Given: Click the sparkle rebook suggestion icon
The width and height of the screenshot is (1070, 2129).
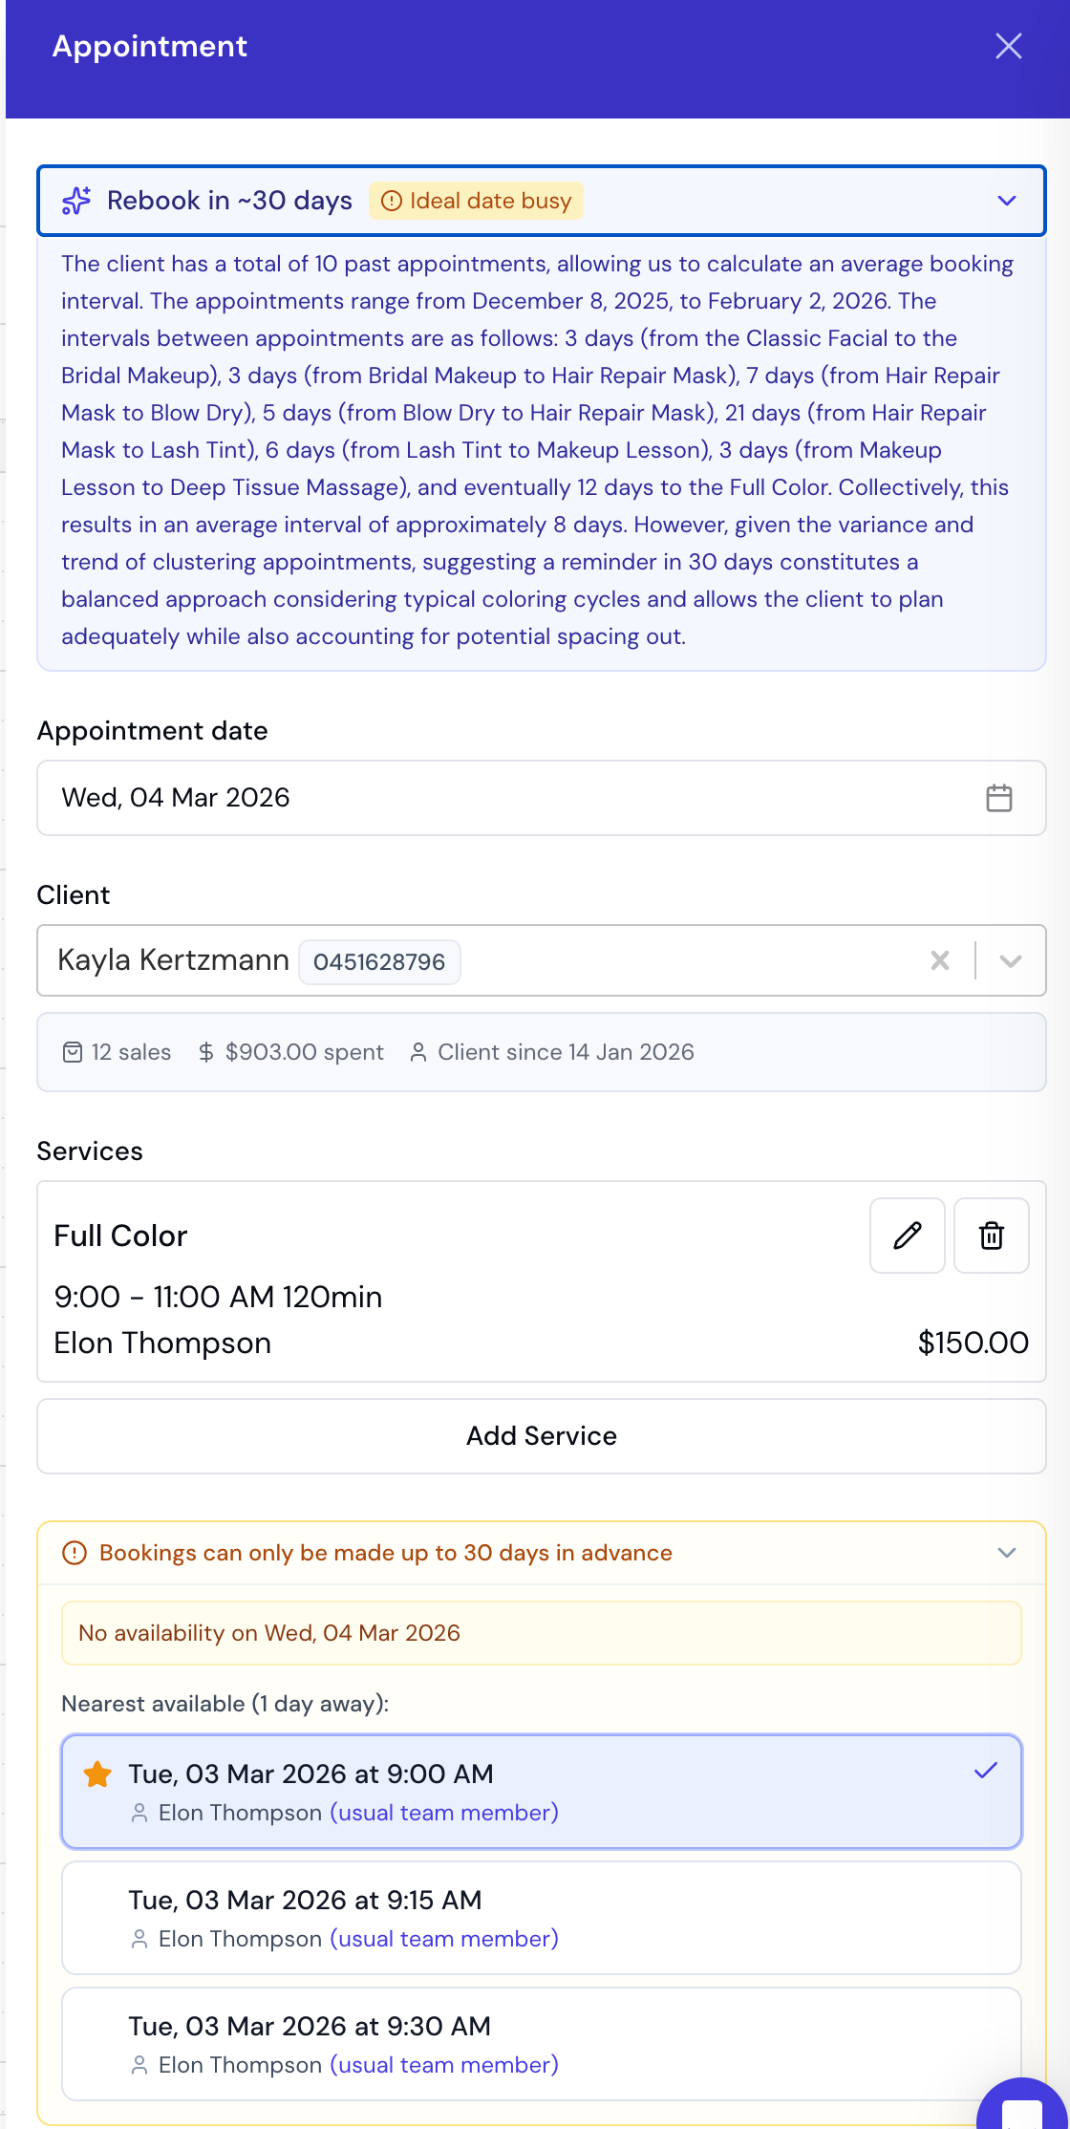Looking at the screenshot, I should (75, 201).
